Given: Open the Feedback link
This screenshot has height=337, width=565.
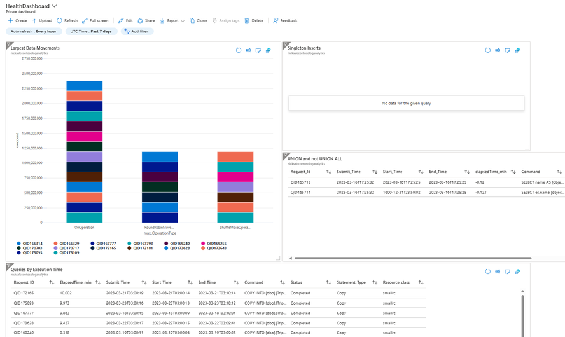Looking at the screenshot, I should pos(286,20).
